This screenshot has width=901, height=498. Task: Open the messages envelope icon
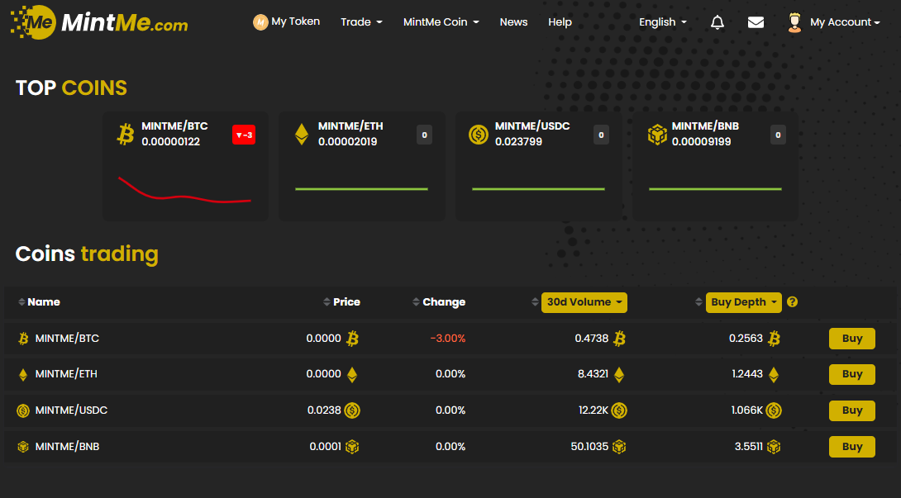click(x=756, y=22)
